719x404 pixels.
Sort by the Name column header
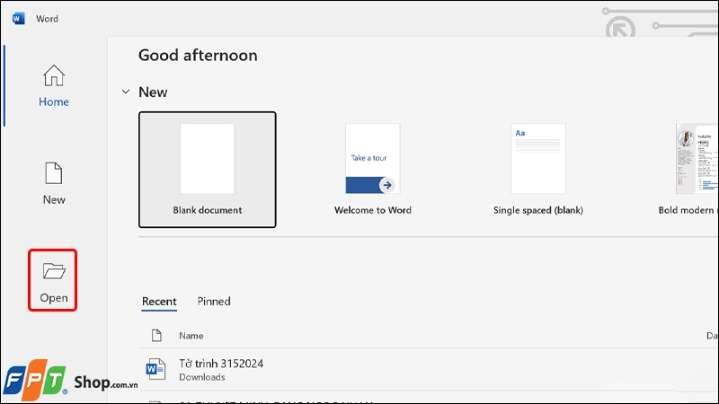coord(191,336)
